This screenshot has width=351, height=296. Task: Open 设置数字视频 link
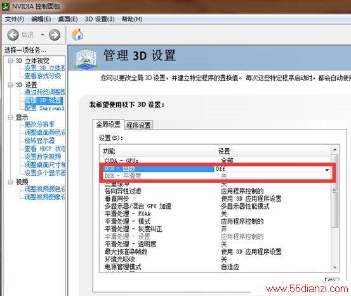click(43, 157)
